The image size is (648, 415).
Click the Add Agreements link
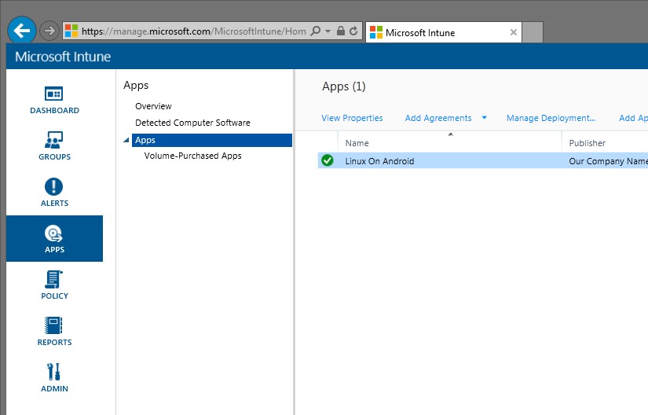point(438,118)
